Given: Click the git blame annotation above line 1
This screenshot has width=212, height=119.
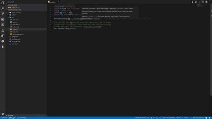Looking at the screenshot, I should 64,5.
